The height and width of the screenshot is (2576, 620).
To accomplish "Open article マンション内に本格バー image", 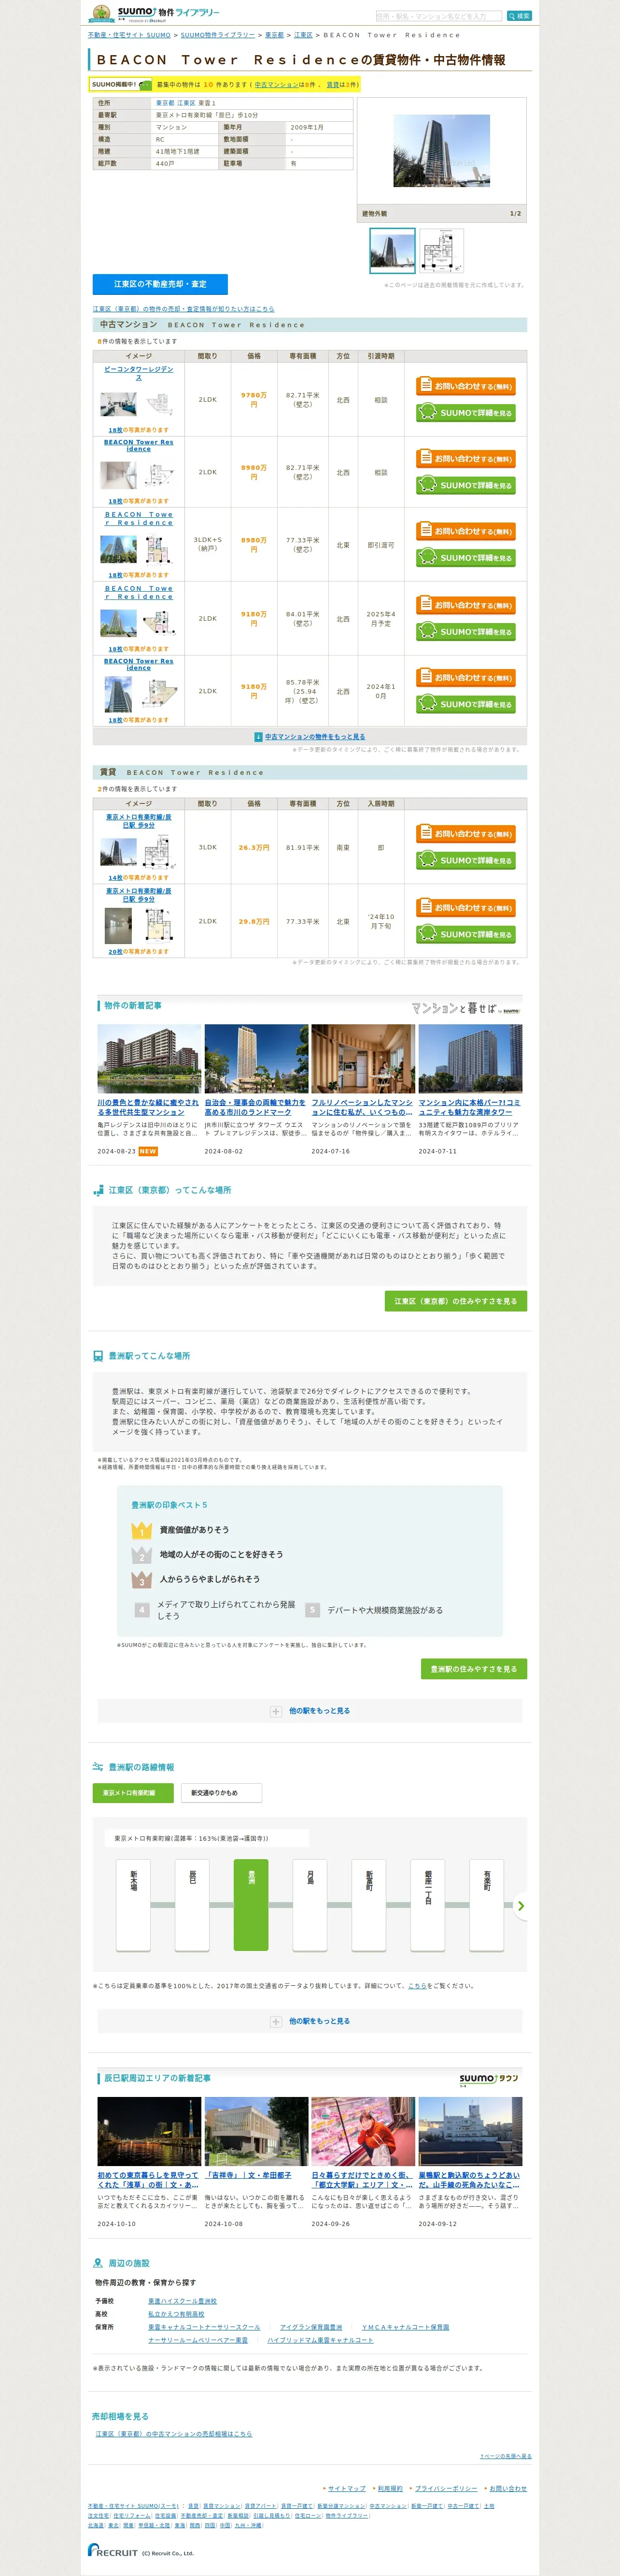I will click(470, 1059).
